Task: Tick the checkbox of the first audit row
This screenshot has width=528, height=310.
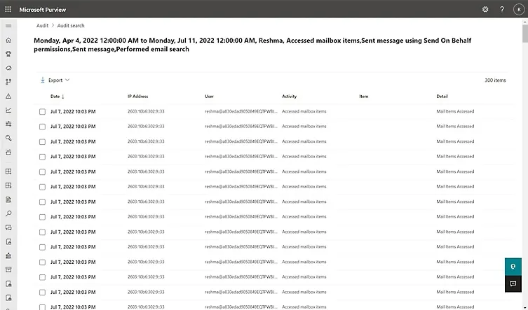Action: (x=42, y=112)
